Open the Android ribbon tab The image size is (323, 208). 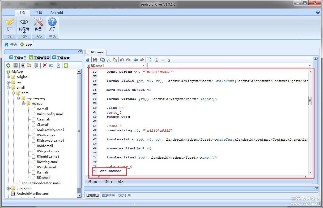tap(57, 12)
